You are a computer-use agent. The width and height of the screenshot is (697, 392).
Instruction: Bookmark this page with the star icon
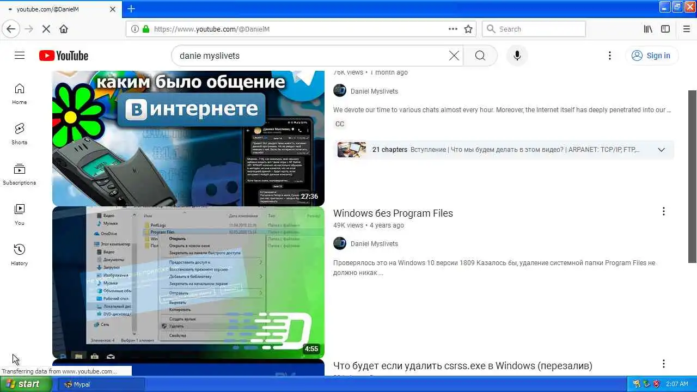(x=468, y=29)
